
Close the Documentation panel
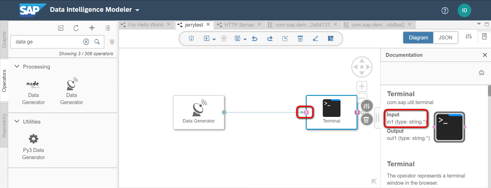(x=485, y=55)
